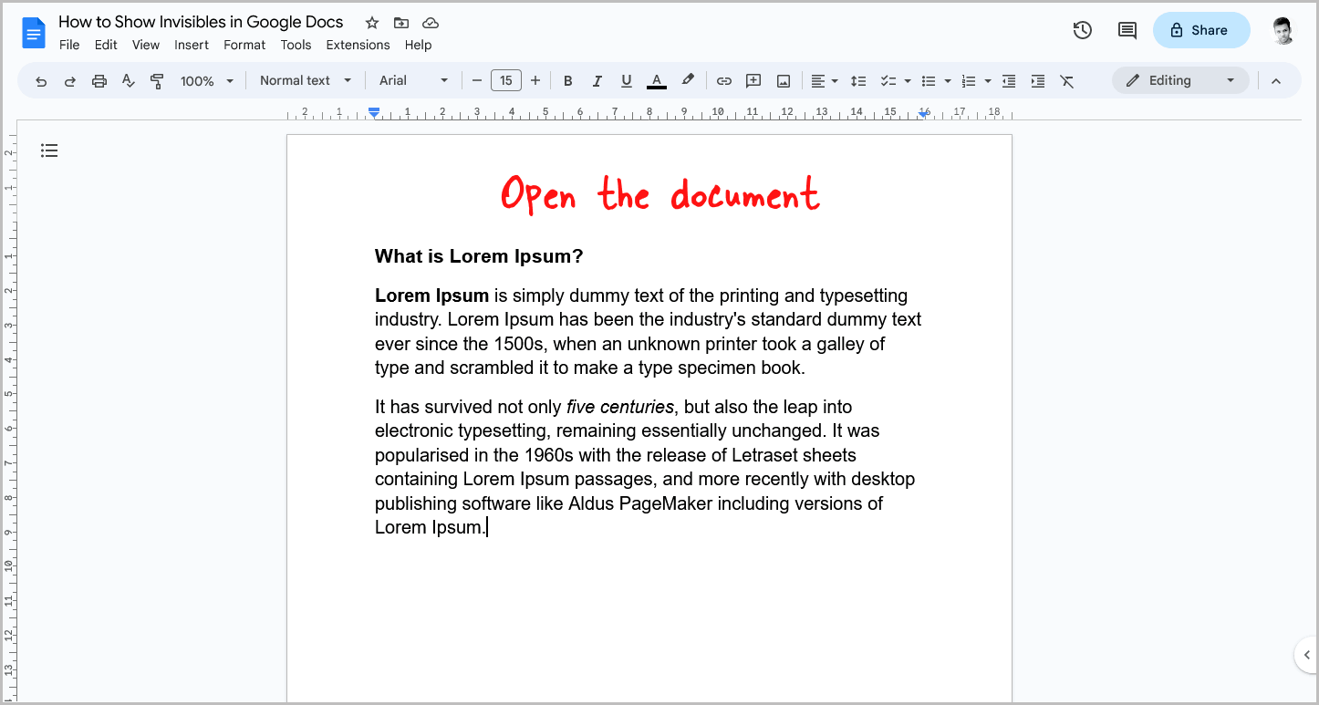Open the text color picker

656,80
